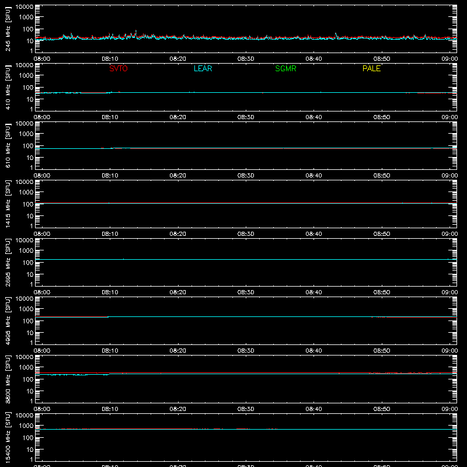Click the 10 y-tick of the 1415 MHz plot

coord(30,216)
